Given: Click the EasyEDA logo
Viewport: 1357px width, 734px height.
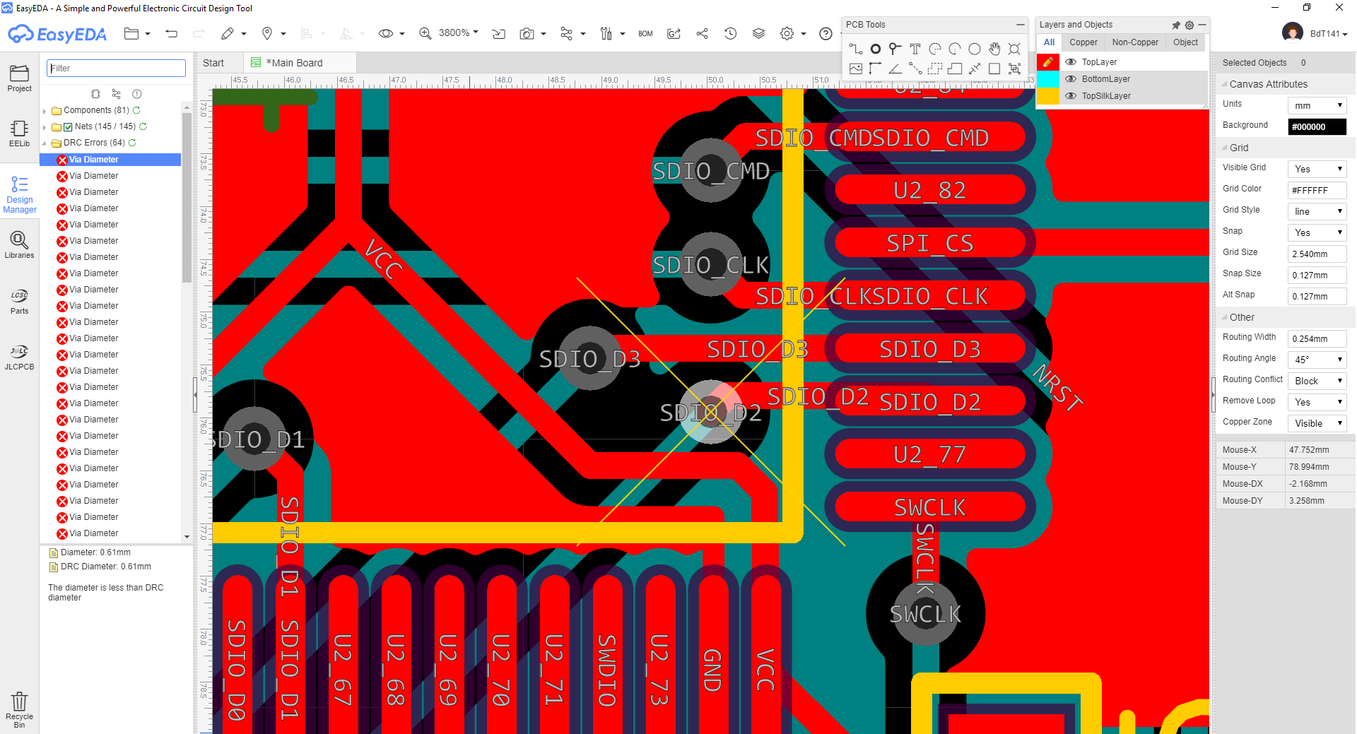Looking at the screenshot, I should pos(57,34).
